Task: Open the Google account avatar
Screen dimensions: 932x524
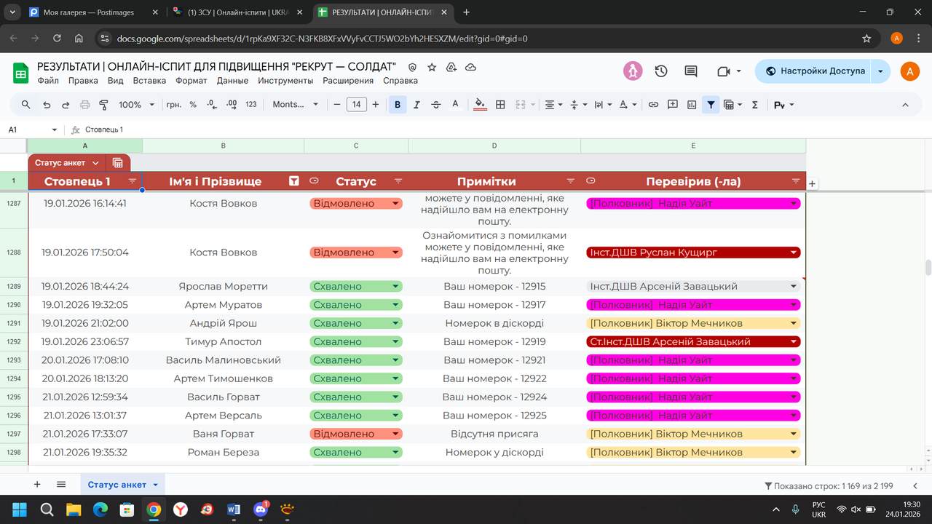Action: tap(910, 71)
